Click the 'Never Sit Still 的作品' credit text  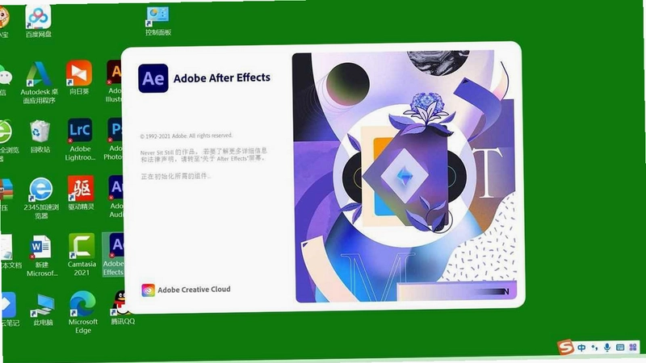pyautogui.click(x=203, y=155)
